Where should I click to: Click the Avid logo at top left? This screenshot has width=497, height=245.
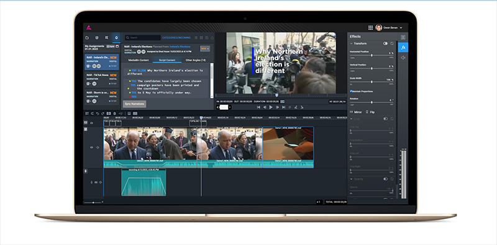pyautogui.click(x=89, y=27)
